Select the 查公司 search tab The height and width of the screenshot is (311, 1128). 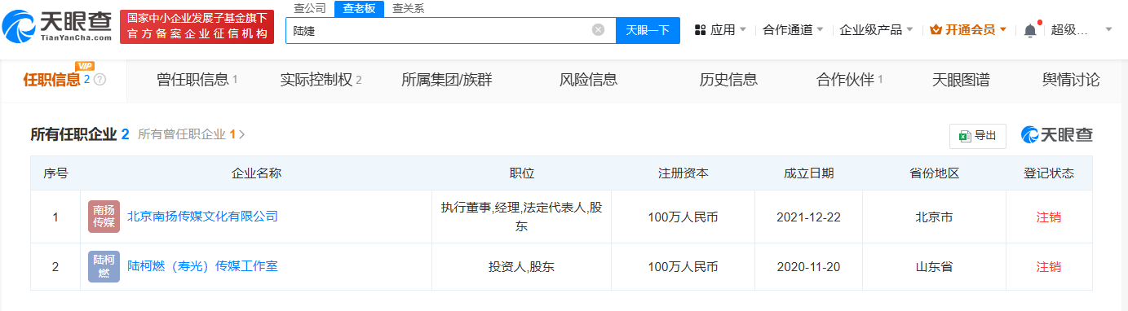click(x=309, y=8)
